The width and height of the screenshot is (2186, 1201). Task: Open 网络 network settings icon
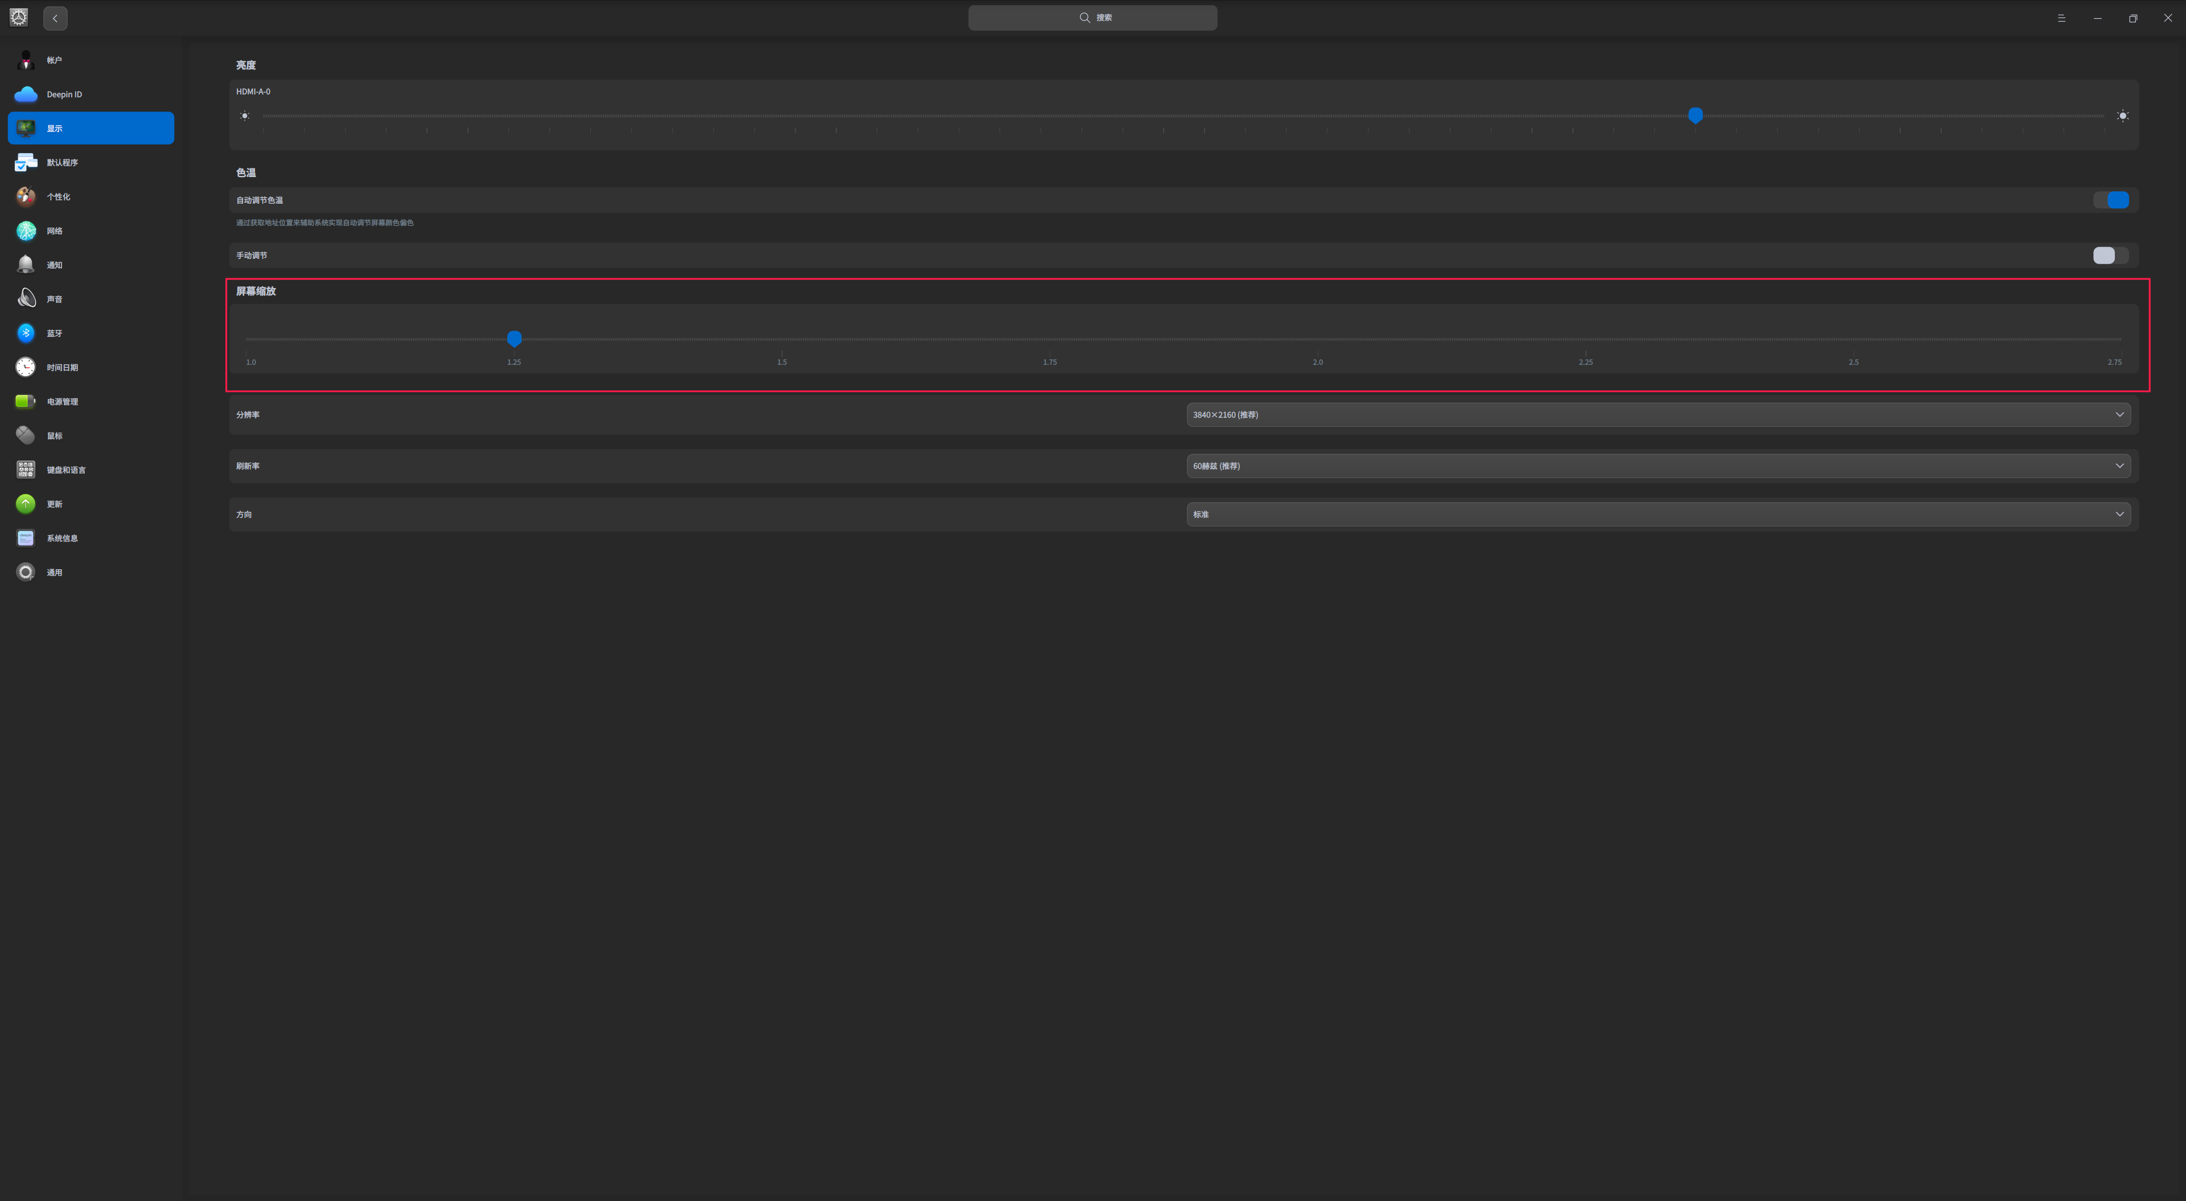(26, 231)
